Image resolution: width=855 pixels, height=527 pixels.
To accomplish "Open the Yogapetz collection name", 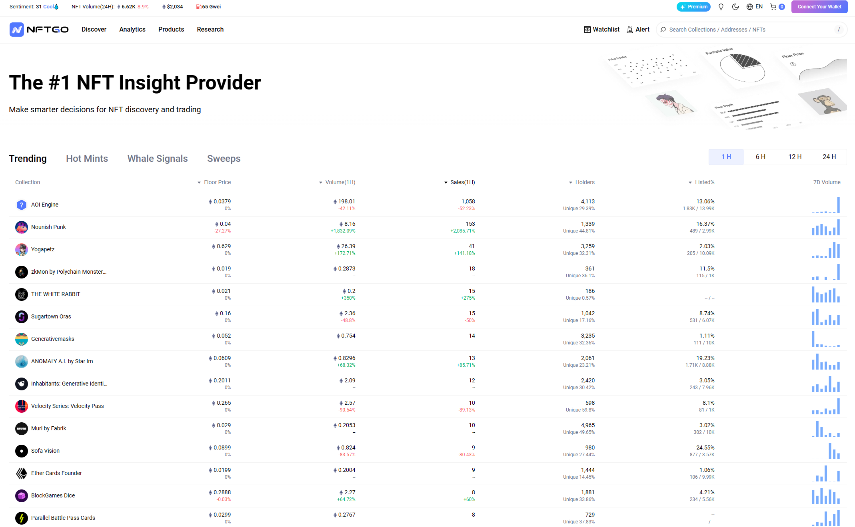I will (x=43, y=249).
